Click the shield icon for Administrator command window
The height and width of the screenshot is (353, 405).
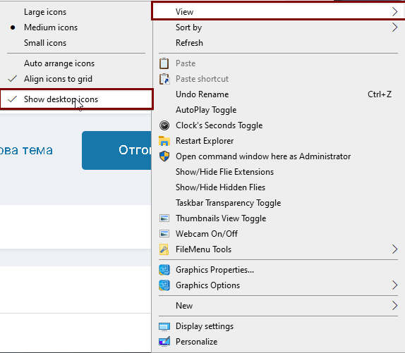click(x=164, y=156)
